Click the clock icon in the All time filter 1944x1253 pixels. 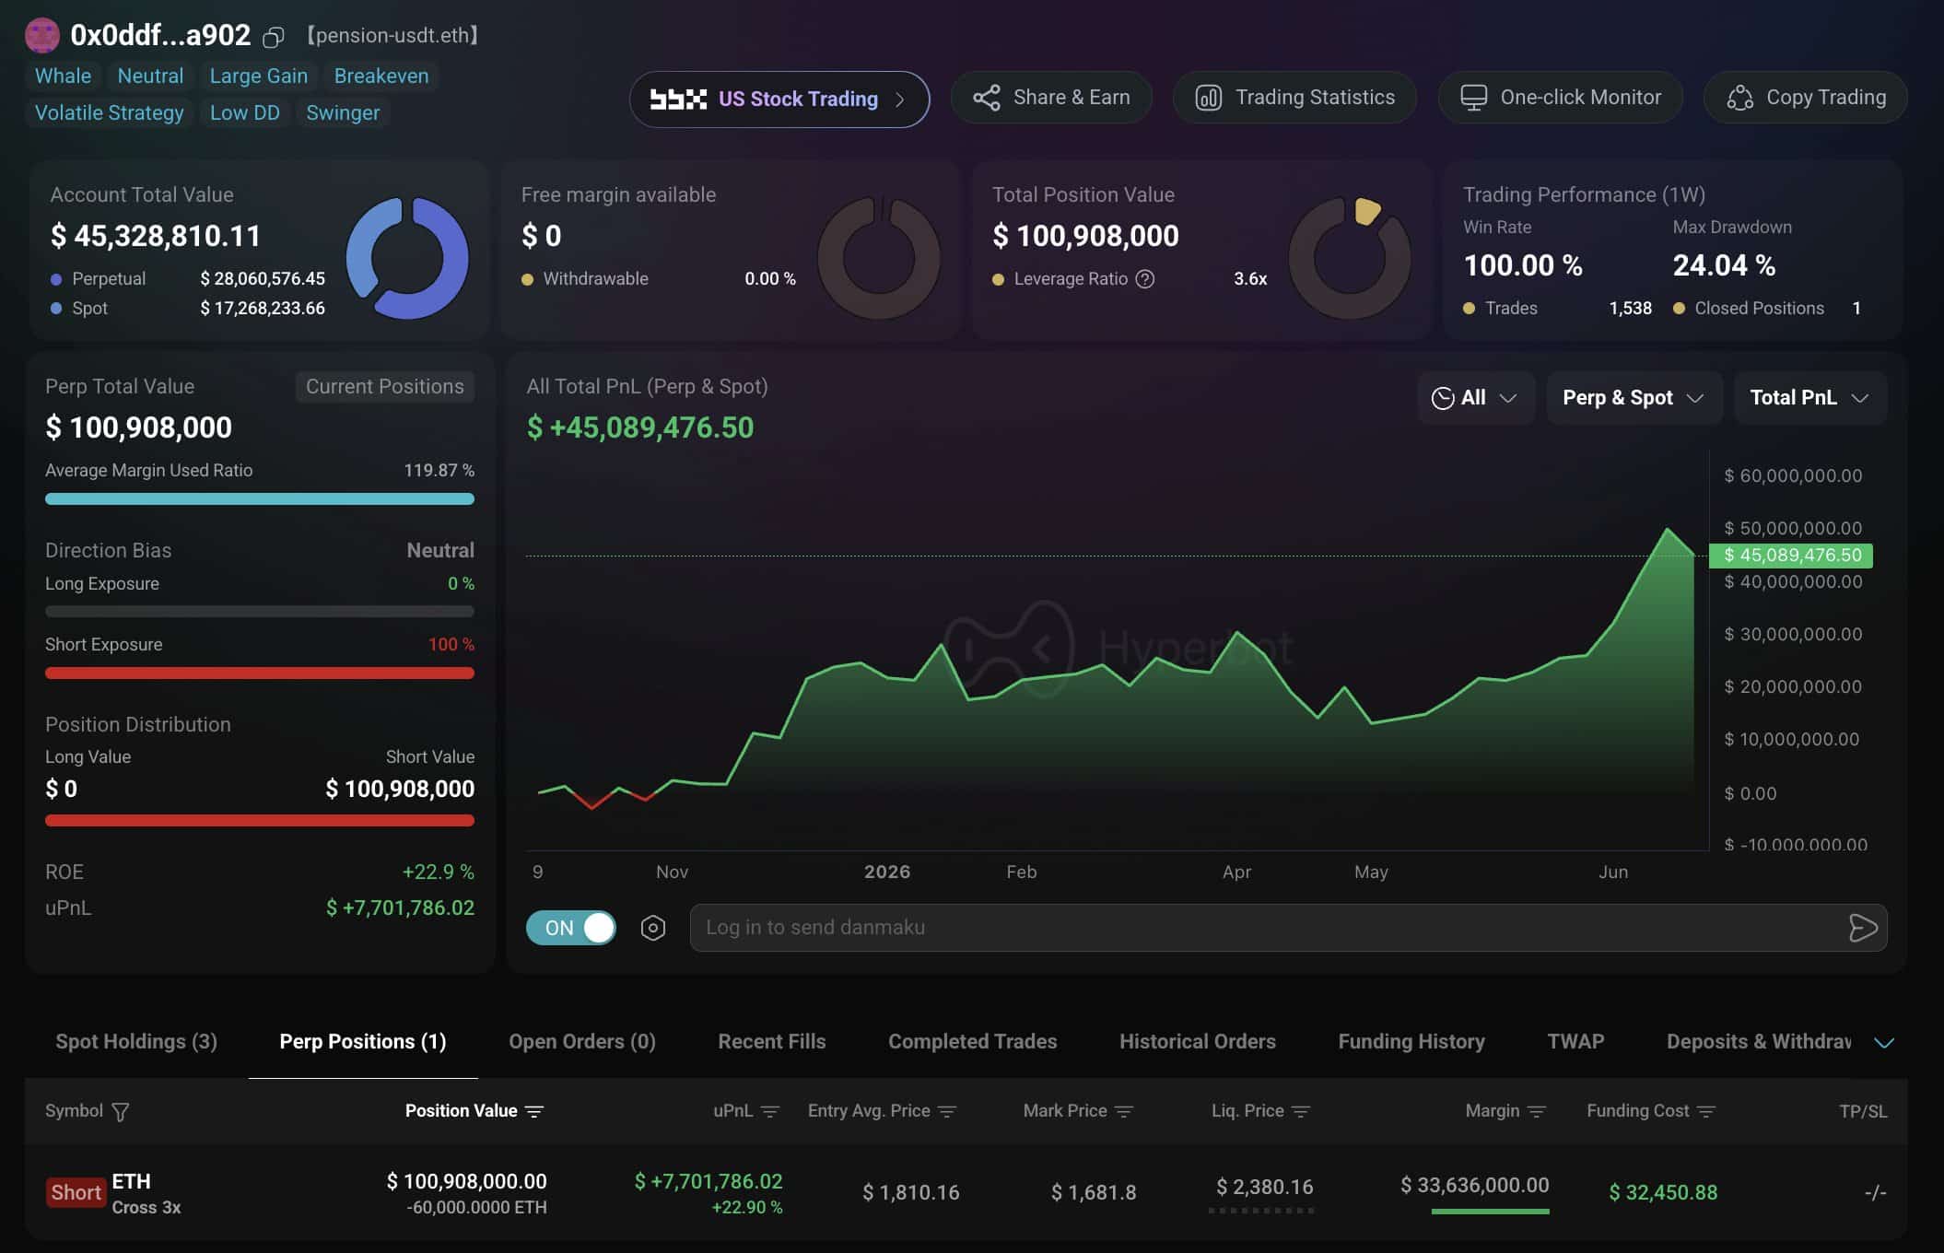pos(1443,398)
